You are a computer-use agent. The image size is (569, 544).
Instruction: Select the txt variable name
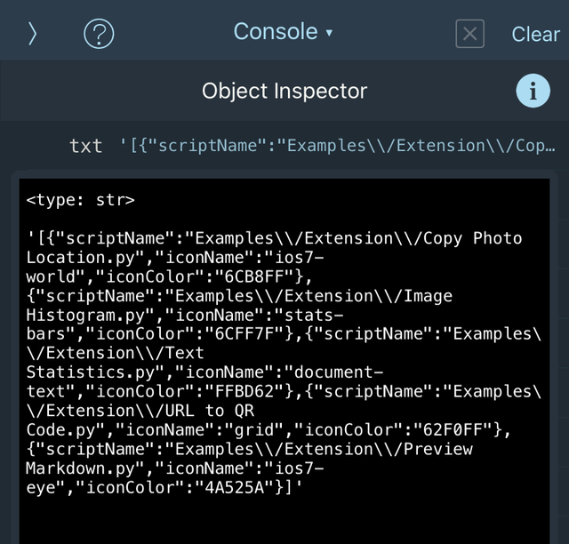[86, 146]
